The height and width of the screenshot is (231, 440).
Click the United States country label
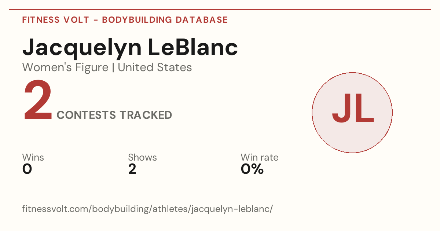(155, 67)
